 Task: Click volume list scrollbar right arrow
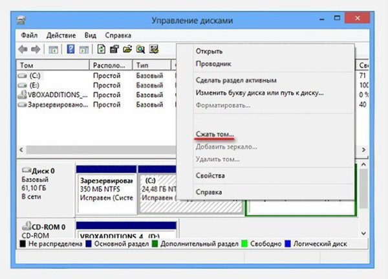[x=363, y=150]
